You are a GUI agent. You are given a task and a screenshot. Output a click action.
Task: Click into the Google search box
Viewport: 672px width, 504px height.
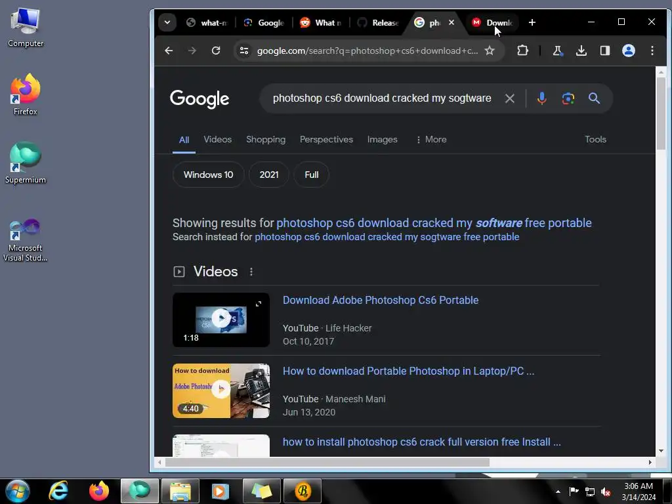pyautogui.click(x=382, y=98)
